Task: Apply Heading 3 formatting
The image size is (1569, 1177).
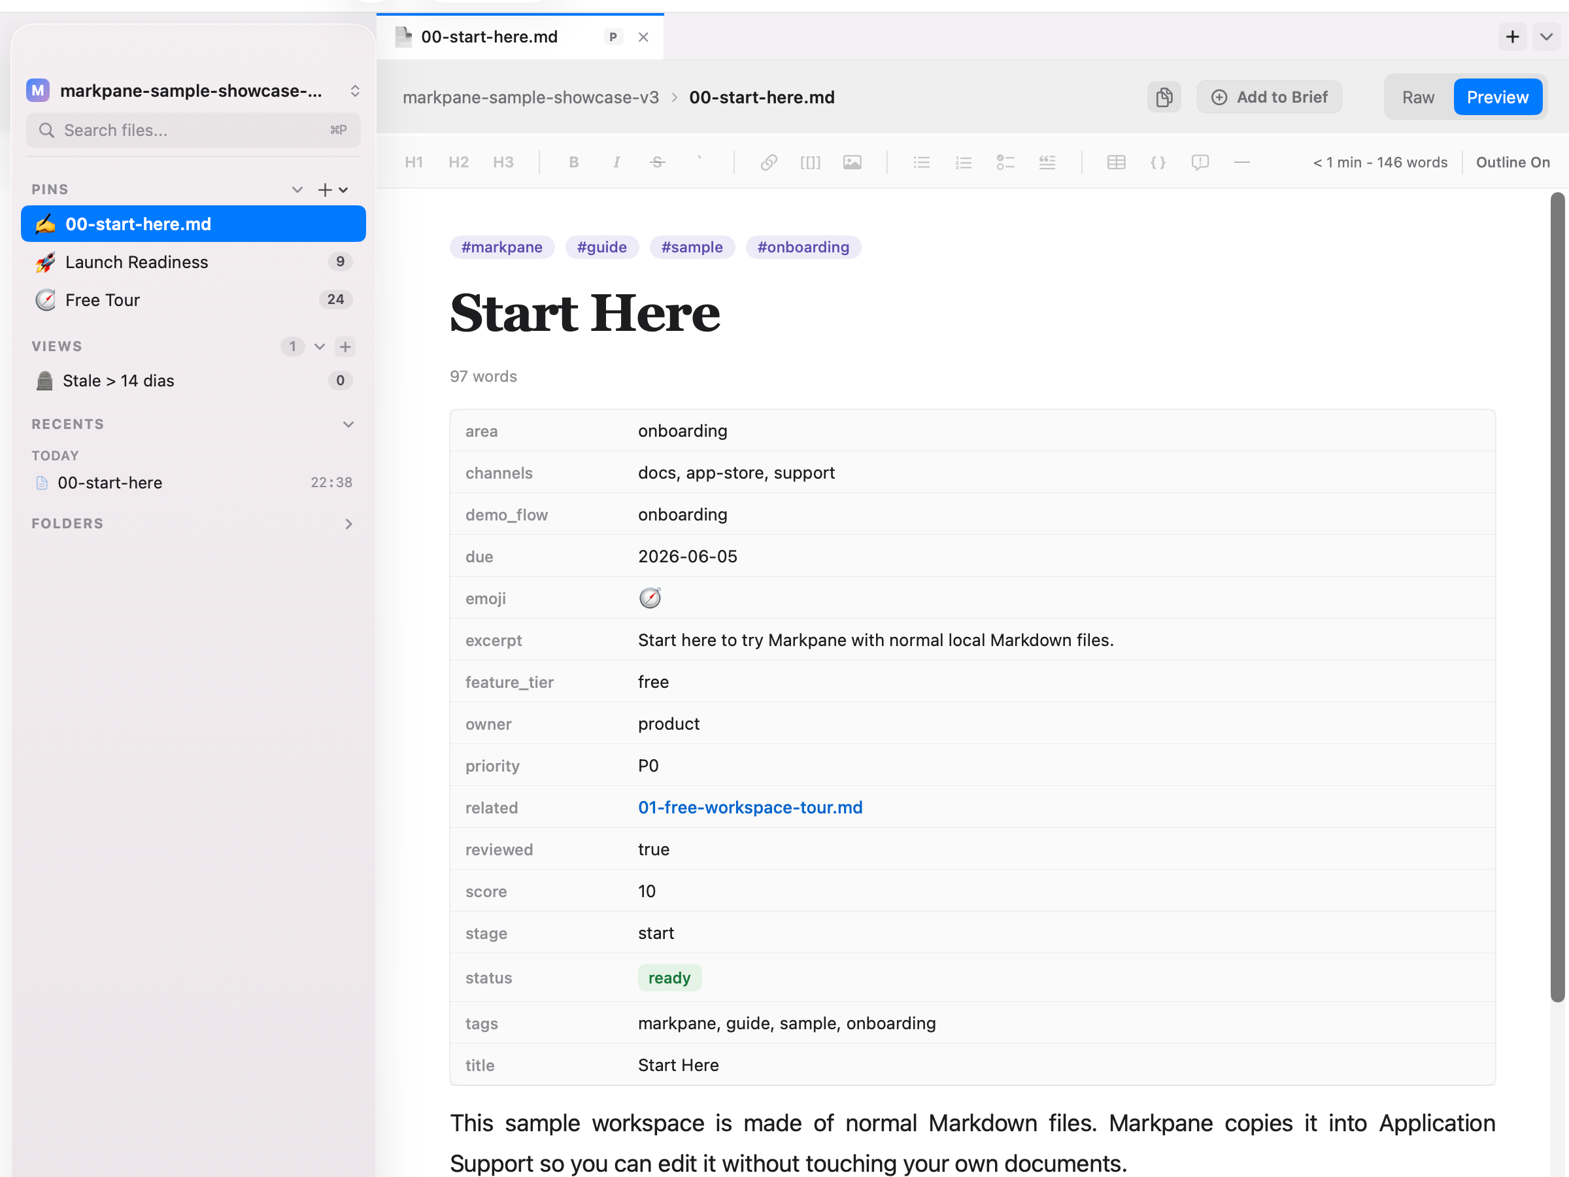Action: tap(503, 162)
